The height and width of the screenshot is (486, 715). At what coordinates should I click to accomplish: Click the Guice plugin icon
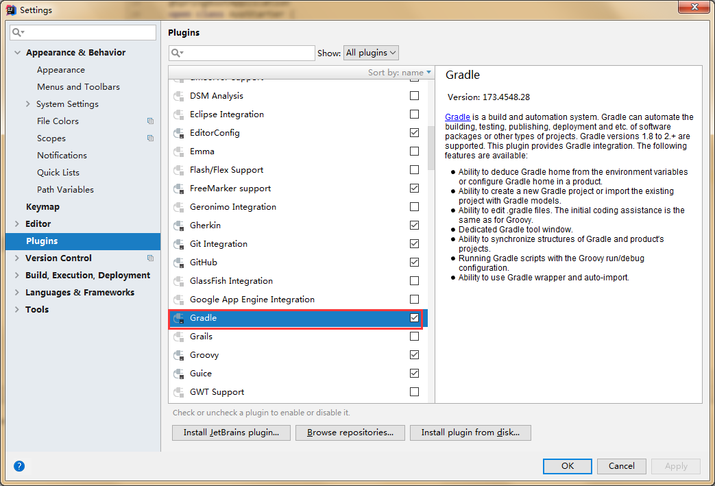coord(179,374)
